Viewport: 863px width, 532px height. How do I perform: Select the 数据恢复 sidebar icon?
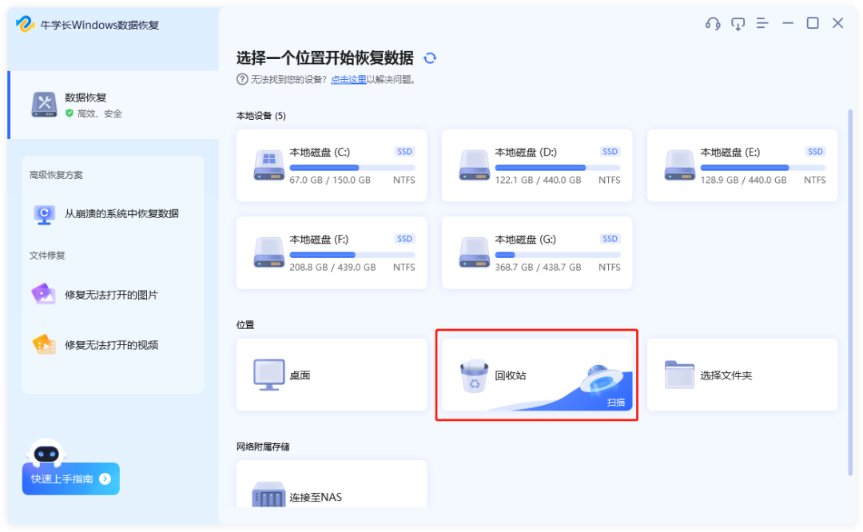coord(44,105)
